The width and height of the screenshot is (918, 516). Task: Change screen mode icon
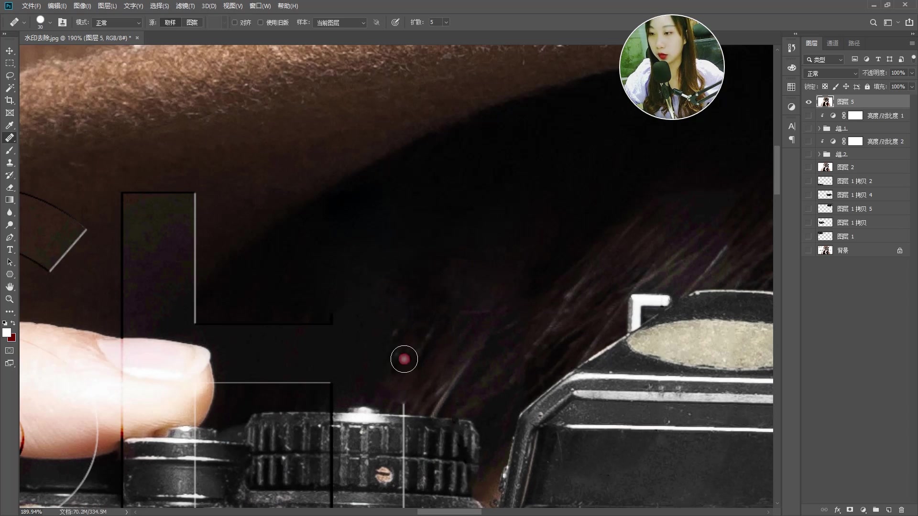click(10, 363)
